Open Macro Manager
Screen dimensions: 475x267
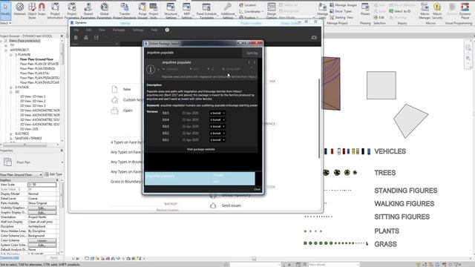coord(425,10)
